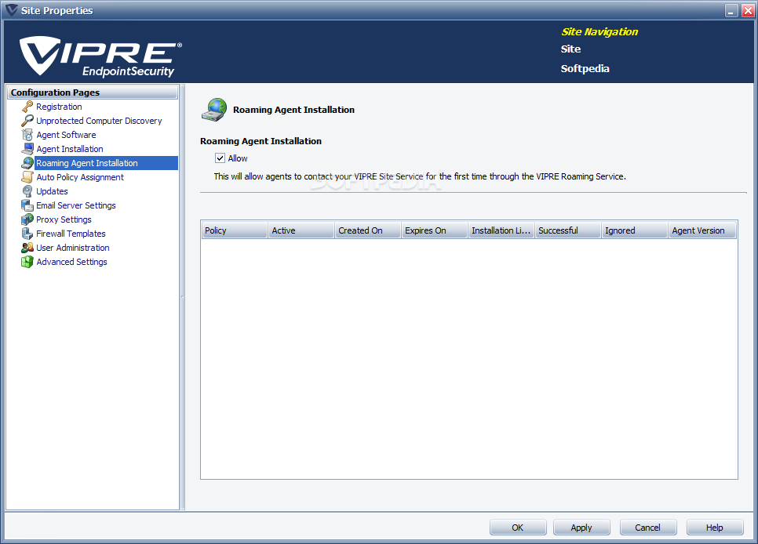Screen dimensions: 758x544
Task: Sort table by Active column
Action: pyautogui.click(x=301, y=230)
